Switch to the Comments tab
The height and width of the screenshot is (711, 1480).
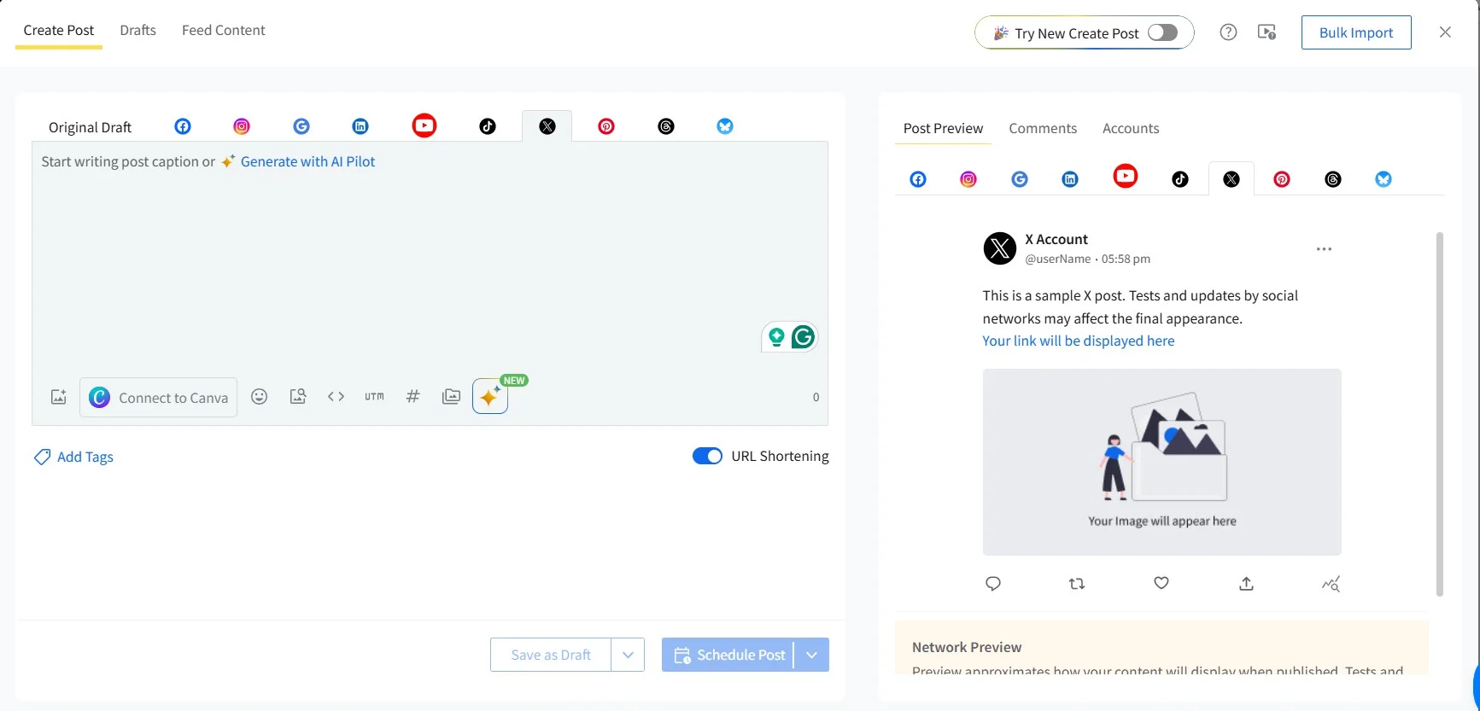click(1043, 128)
